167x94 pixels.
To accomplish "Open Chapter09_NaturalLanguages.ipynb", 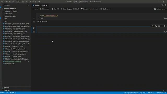I will click(17, 41).
